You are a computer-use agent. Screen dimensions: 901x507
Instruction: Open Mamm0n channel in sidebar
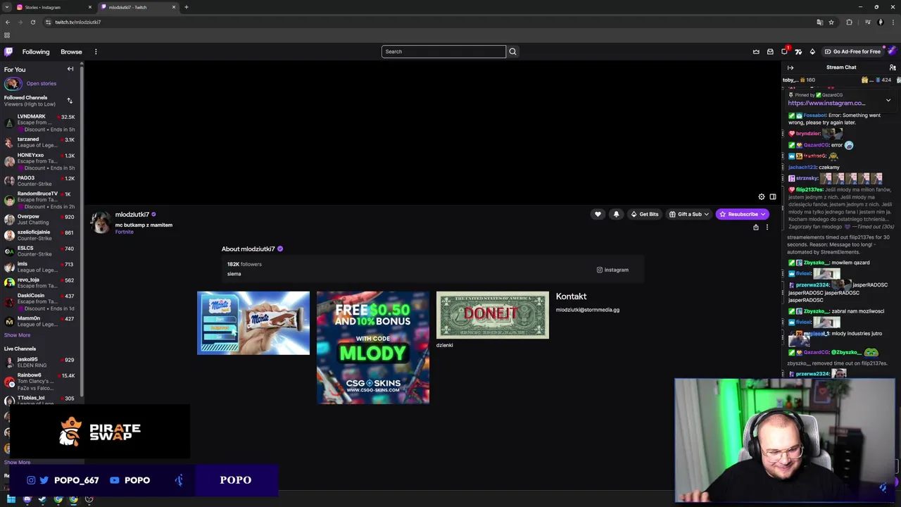(x=42, y=321)
